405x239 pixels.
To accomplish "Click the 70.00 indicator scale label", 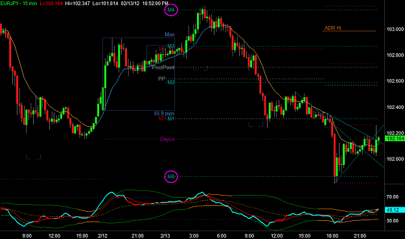I will point(392,197).
